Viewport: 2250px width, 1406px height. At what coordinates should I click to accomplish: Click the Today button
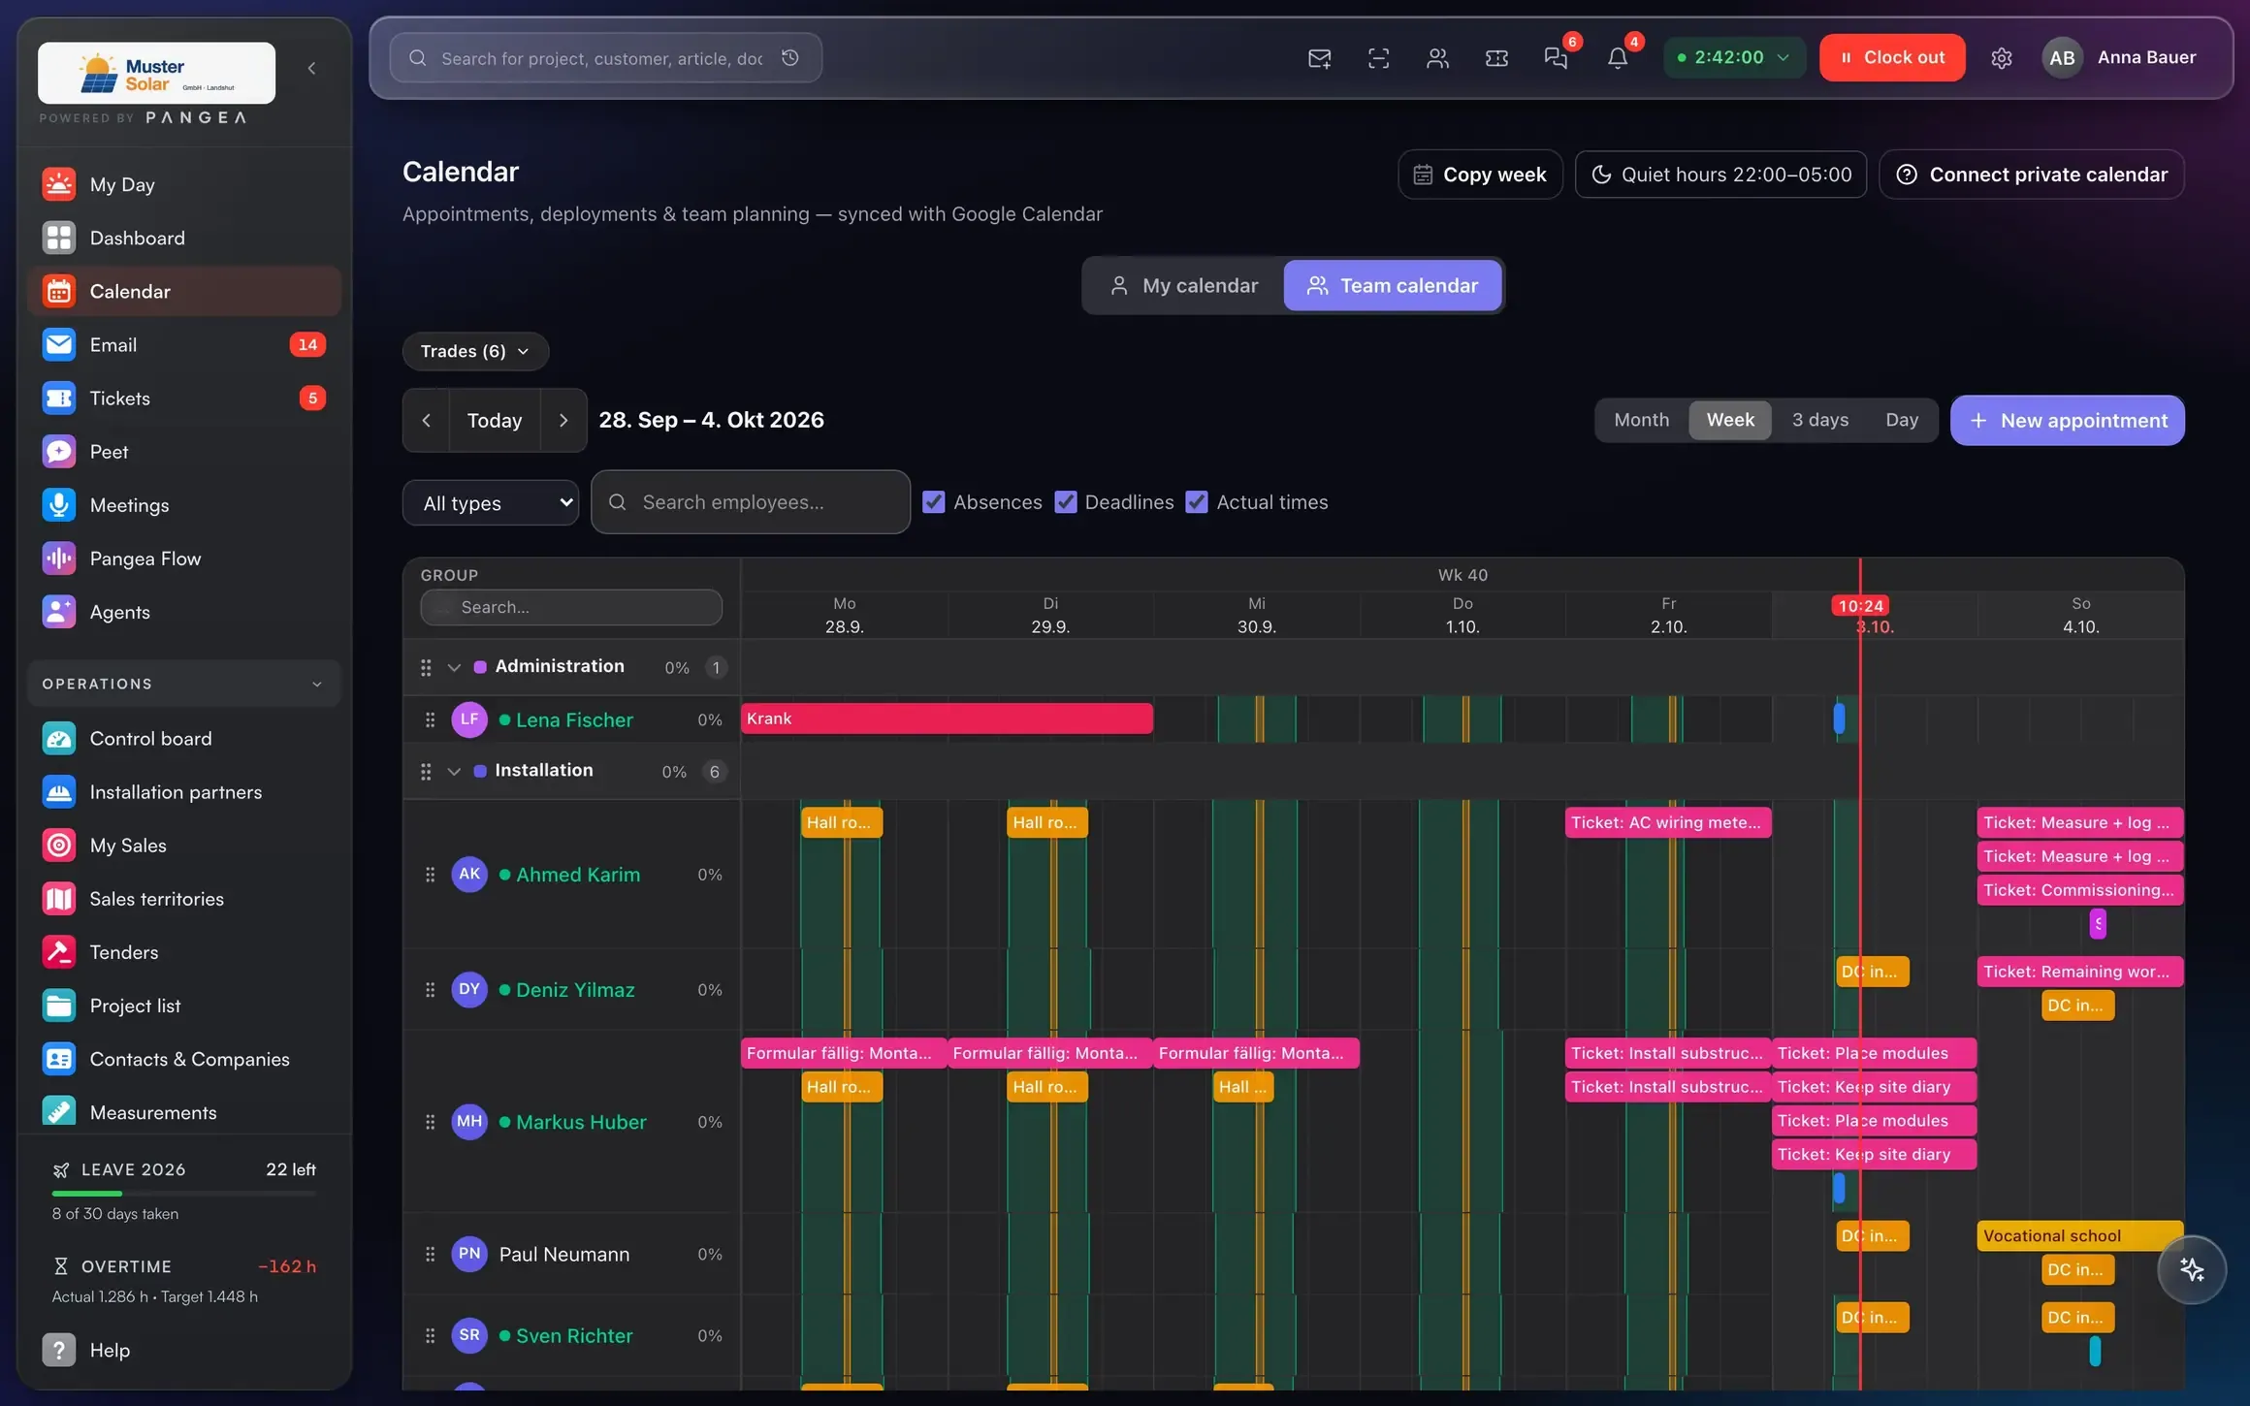pyautogui.click(x=495, y=420)
